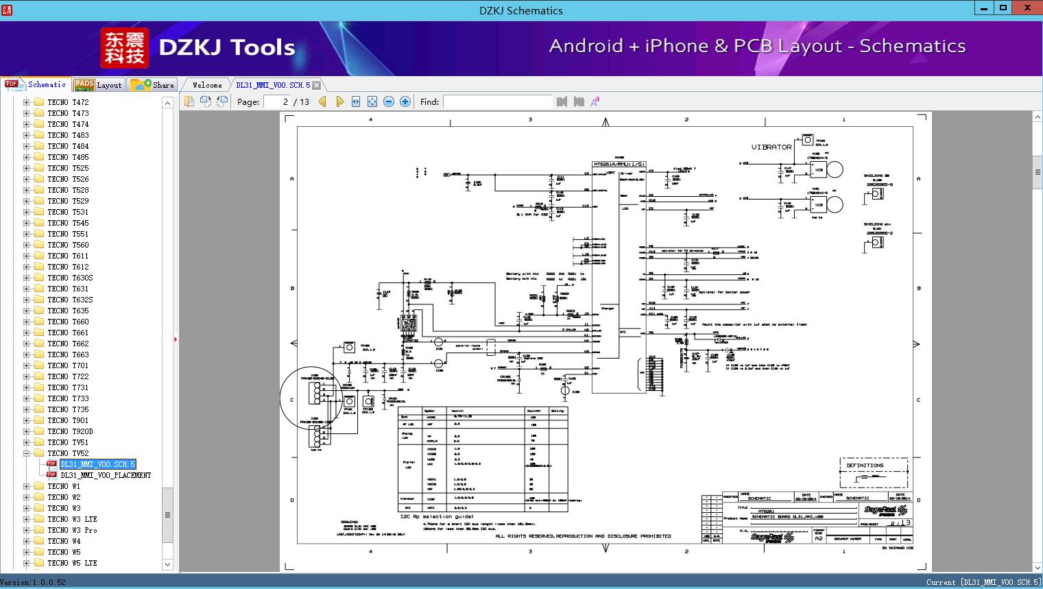1043x589 pixels.
Task: Select the TECNO T920D tree item
Action: (x=70, y=431)
